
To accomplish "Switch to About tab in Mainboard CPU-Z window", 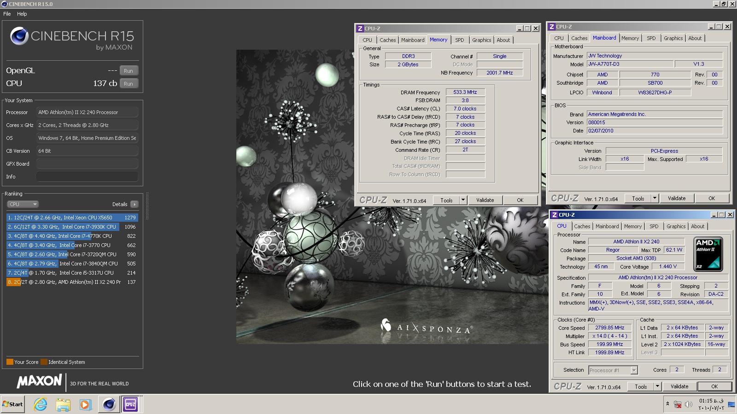I will click(695, 38).
